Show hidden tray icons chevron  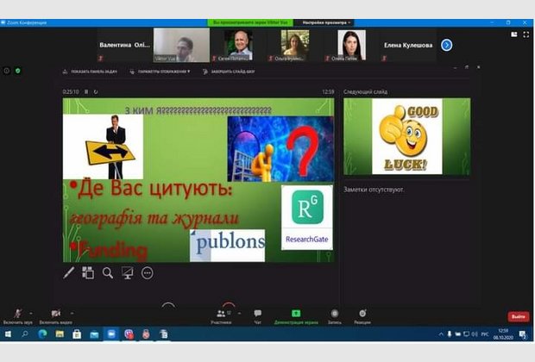441,334
